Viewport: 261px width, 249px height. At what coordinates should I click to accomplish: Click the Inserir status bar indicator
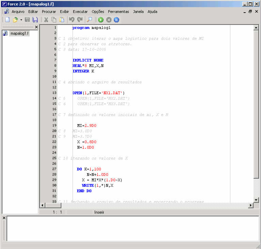click(x=99, y=212)
